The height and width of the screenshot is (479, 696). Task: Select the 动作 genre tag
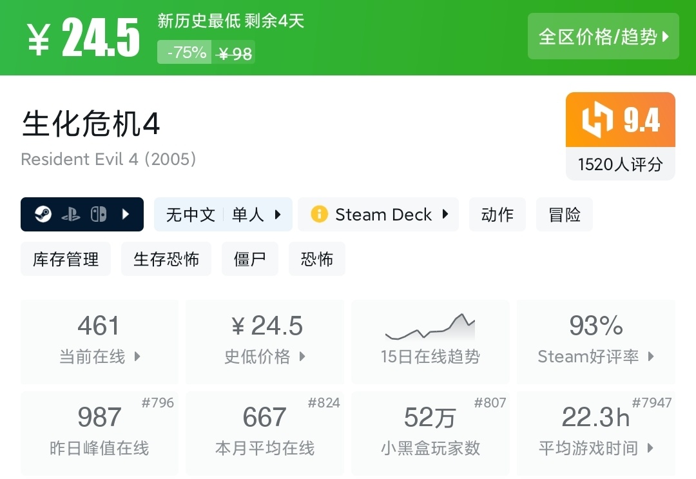click(497, 215)
